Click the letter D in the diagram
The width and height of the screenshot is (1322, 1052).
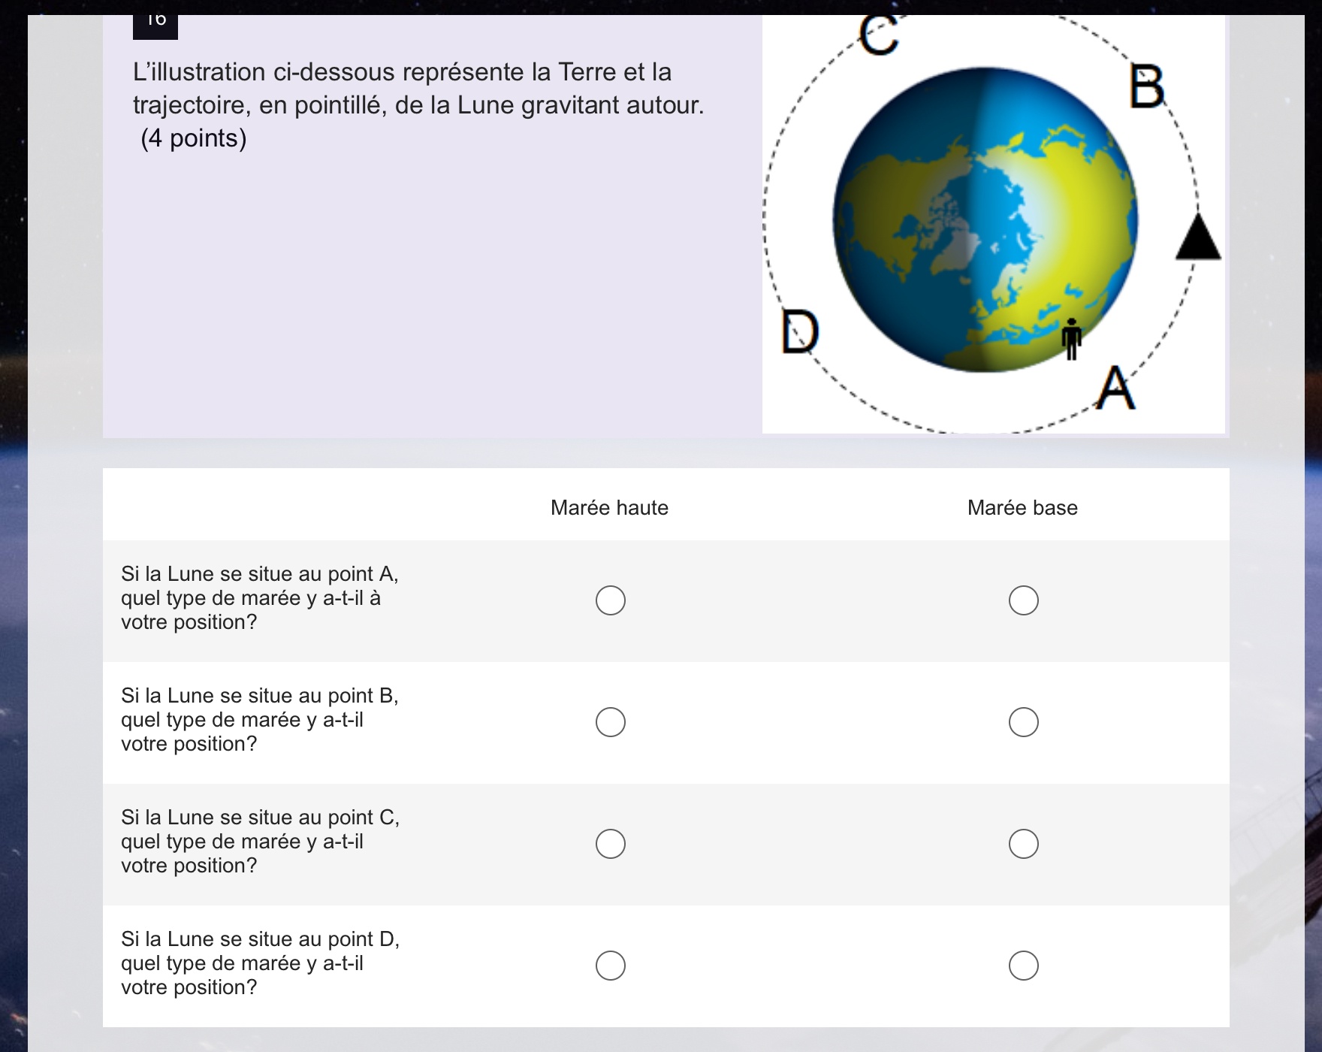point(799,331)
